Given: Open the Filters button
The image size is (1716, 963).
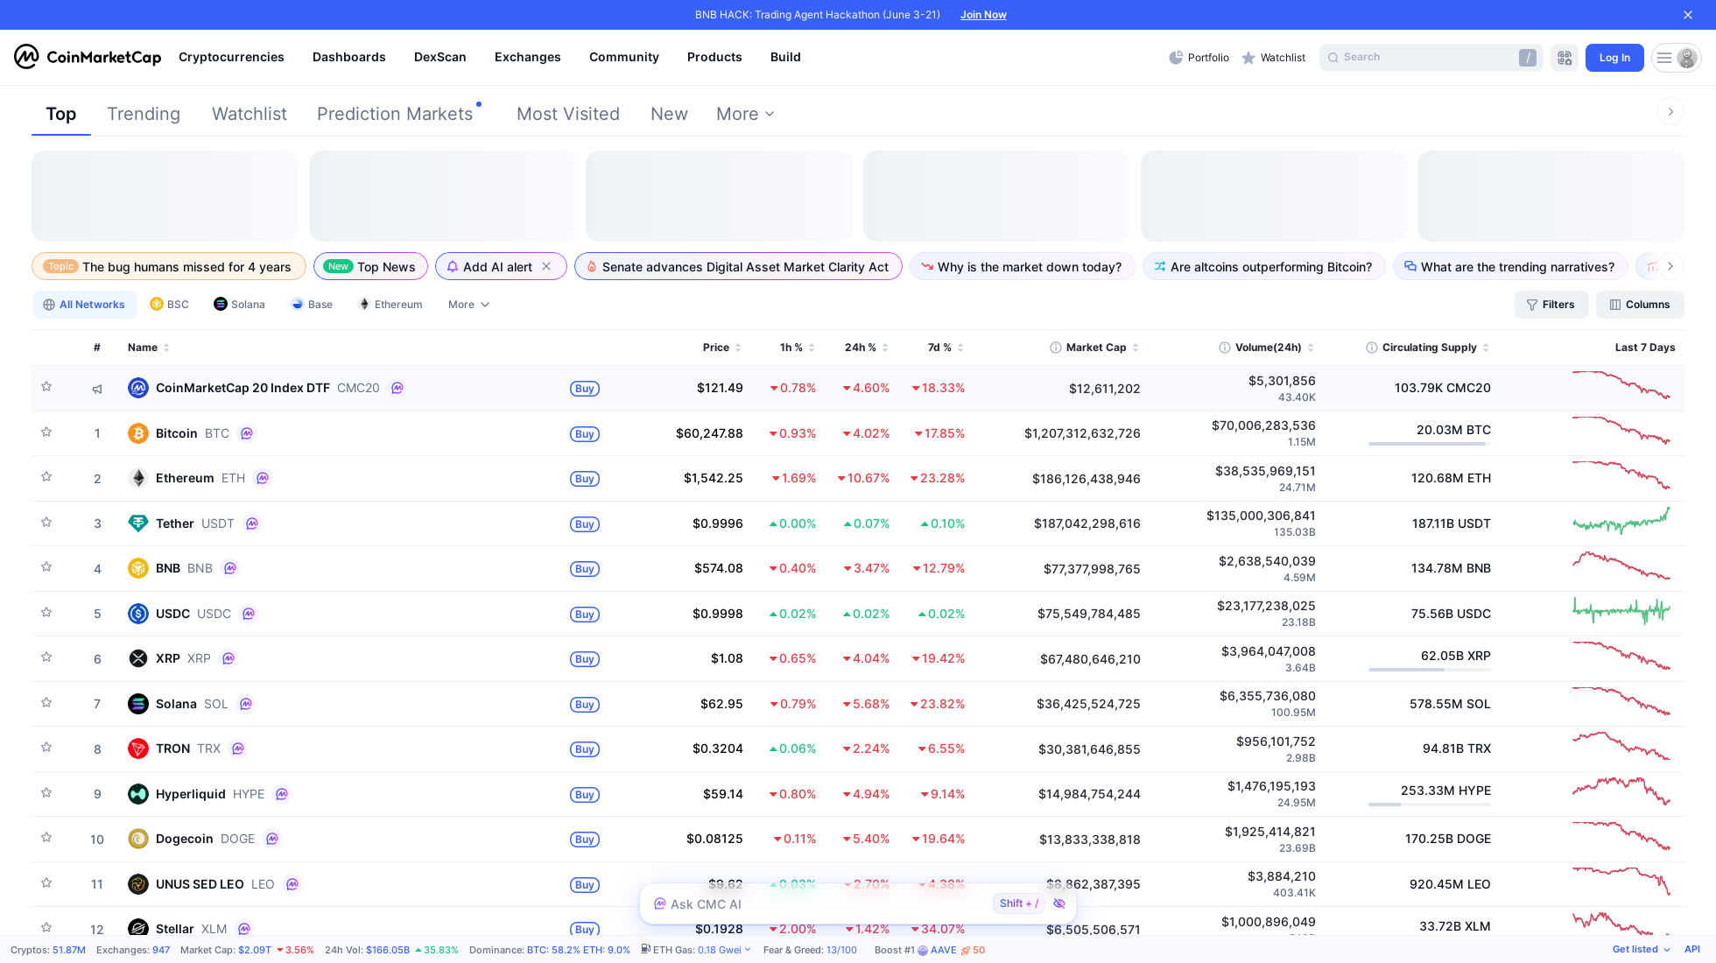Looking at the screenshot, I should 1551,305.
